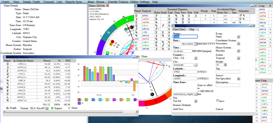Viewport: 273px width, 123px height.
Task: Open the calendar picker beside Date field
Action: point(196,44)
